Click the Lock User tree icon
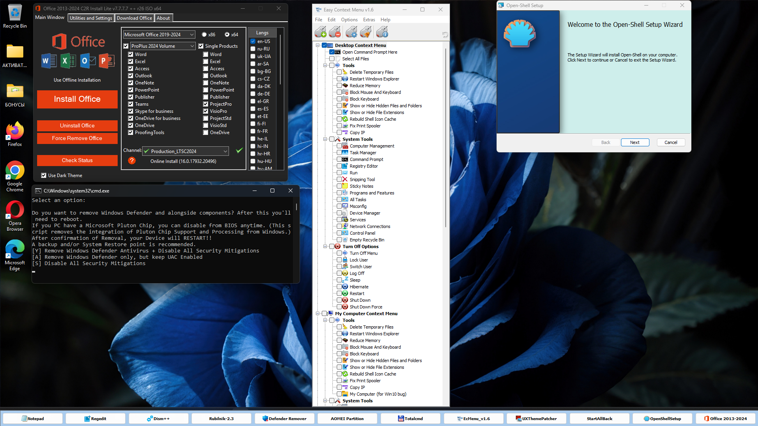 point(345,260)
